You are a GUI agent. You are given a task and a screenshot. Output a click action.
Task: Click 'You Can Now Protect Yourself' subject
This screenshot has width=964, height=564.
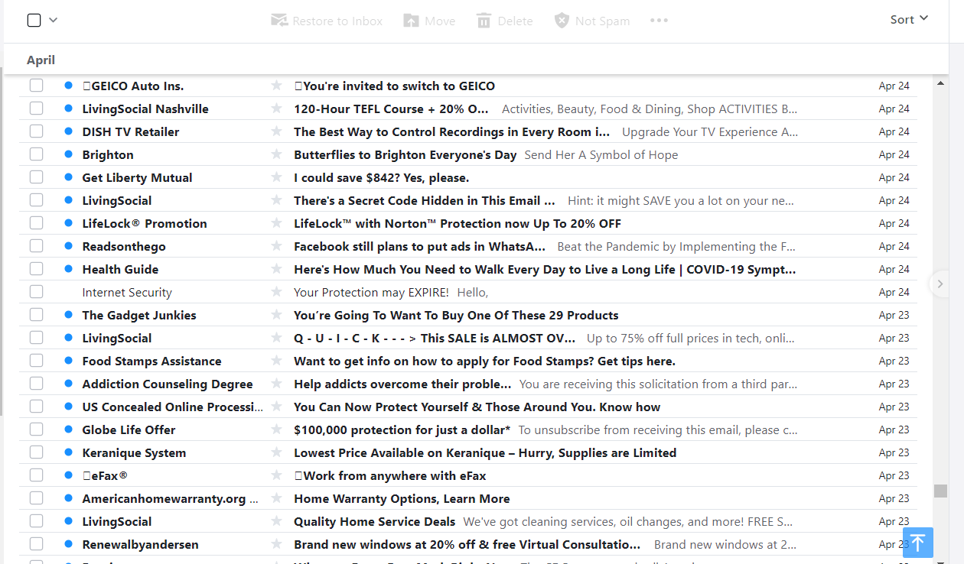pyautogui.click(x=477, y=407)
